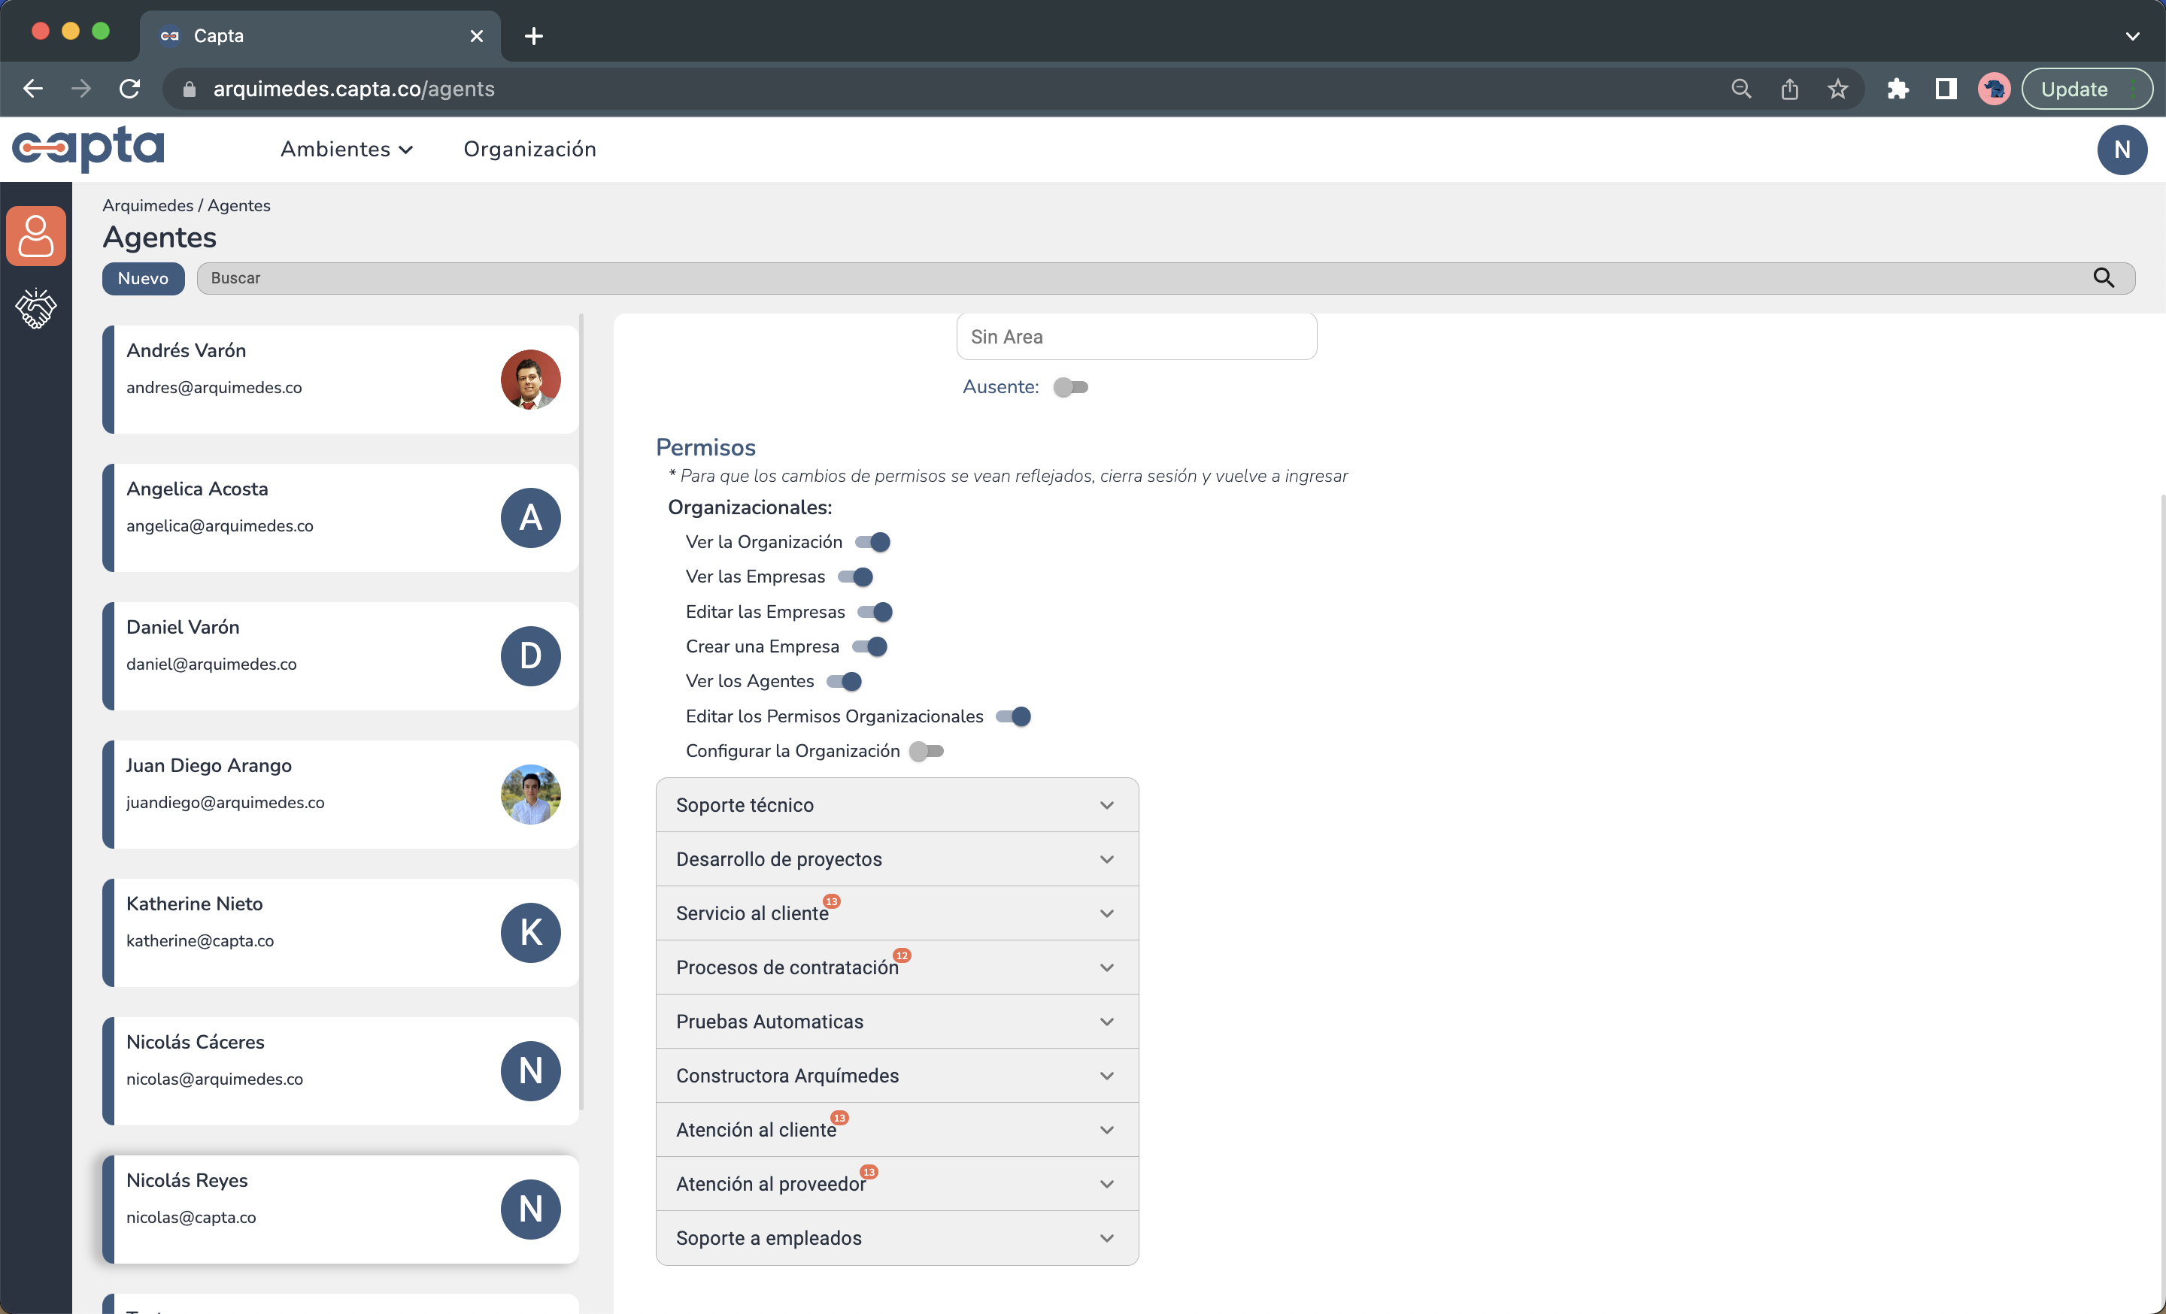Expand Procesos de contratación panel
Viewport: 2166px width, 1314px height.
(x=896, y=967)
